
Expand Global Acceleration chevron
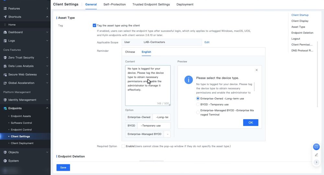coord(47,83)
